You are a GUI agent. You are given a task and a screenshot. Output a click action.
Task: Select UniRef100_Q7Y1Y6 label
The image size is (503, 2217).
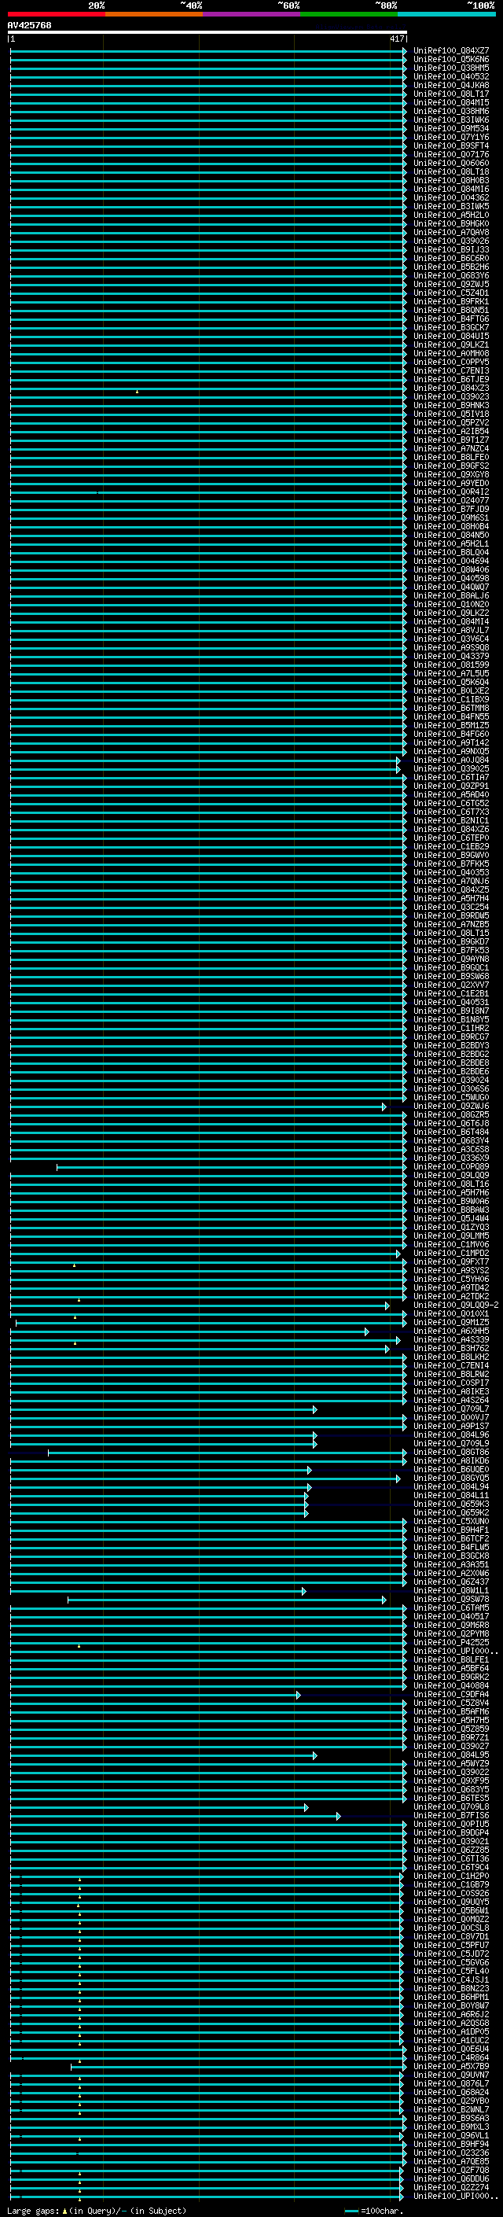click(x=451, y=137)
